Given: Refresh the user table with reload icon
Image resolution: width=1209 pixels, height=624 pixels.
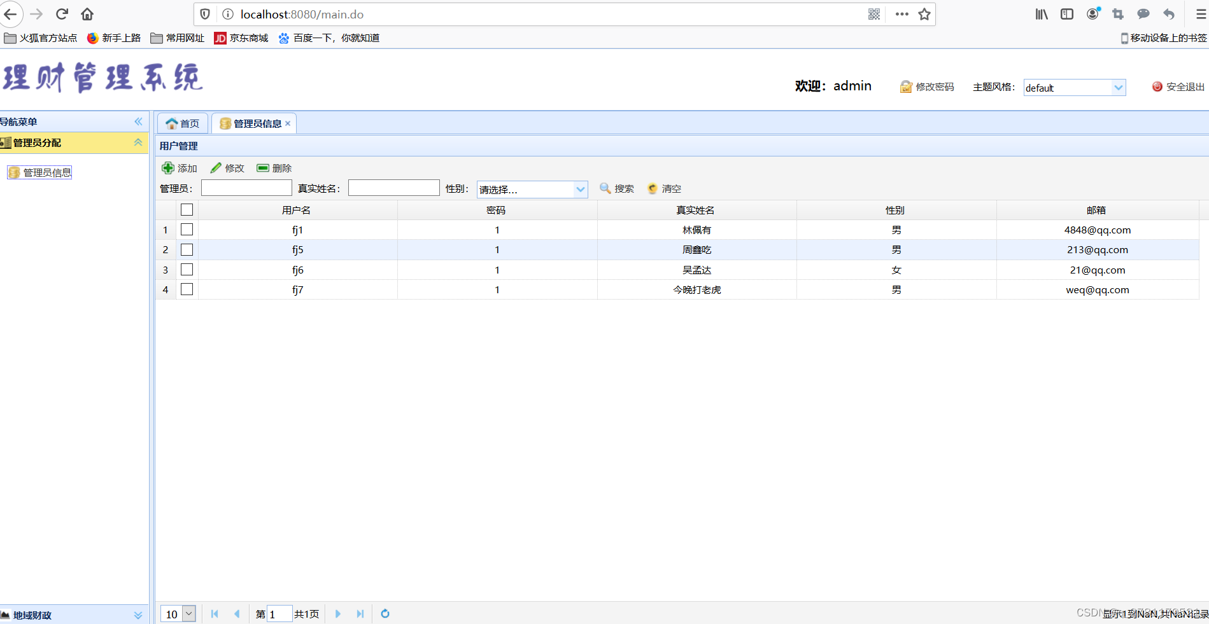Looking at the screenshot, I should (x=385, y=614).
